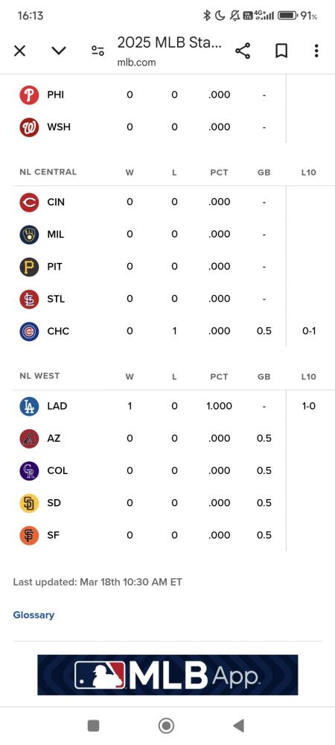Screen dimensions: 335x745
Task: Select the Dodgers team logo
Action: point(29,406)
